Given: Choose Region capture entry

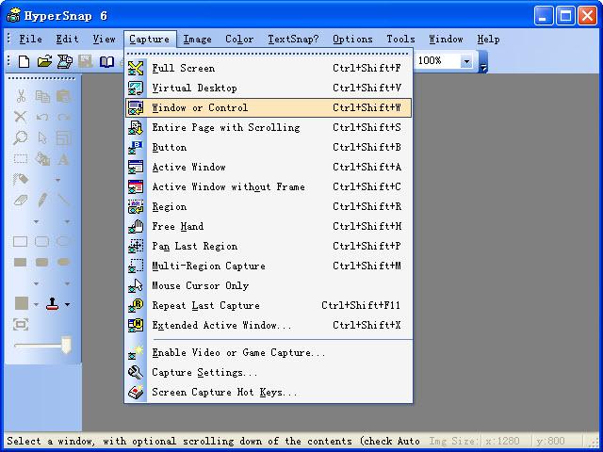Looking at the screenshot, I should point(269,206).
